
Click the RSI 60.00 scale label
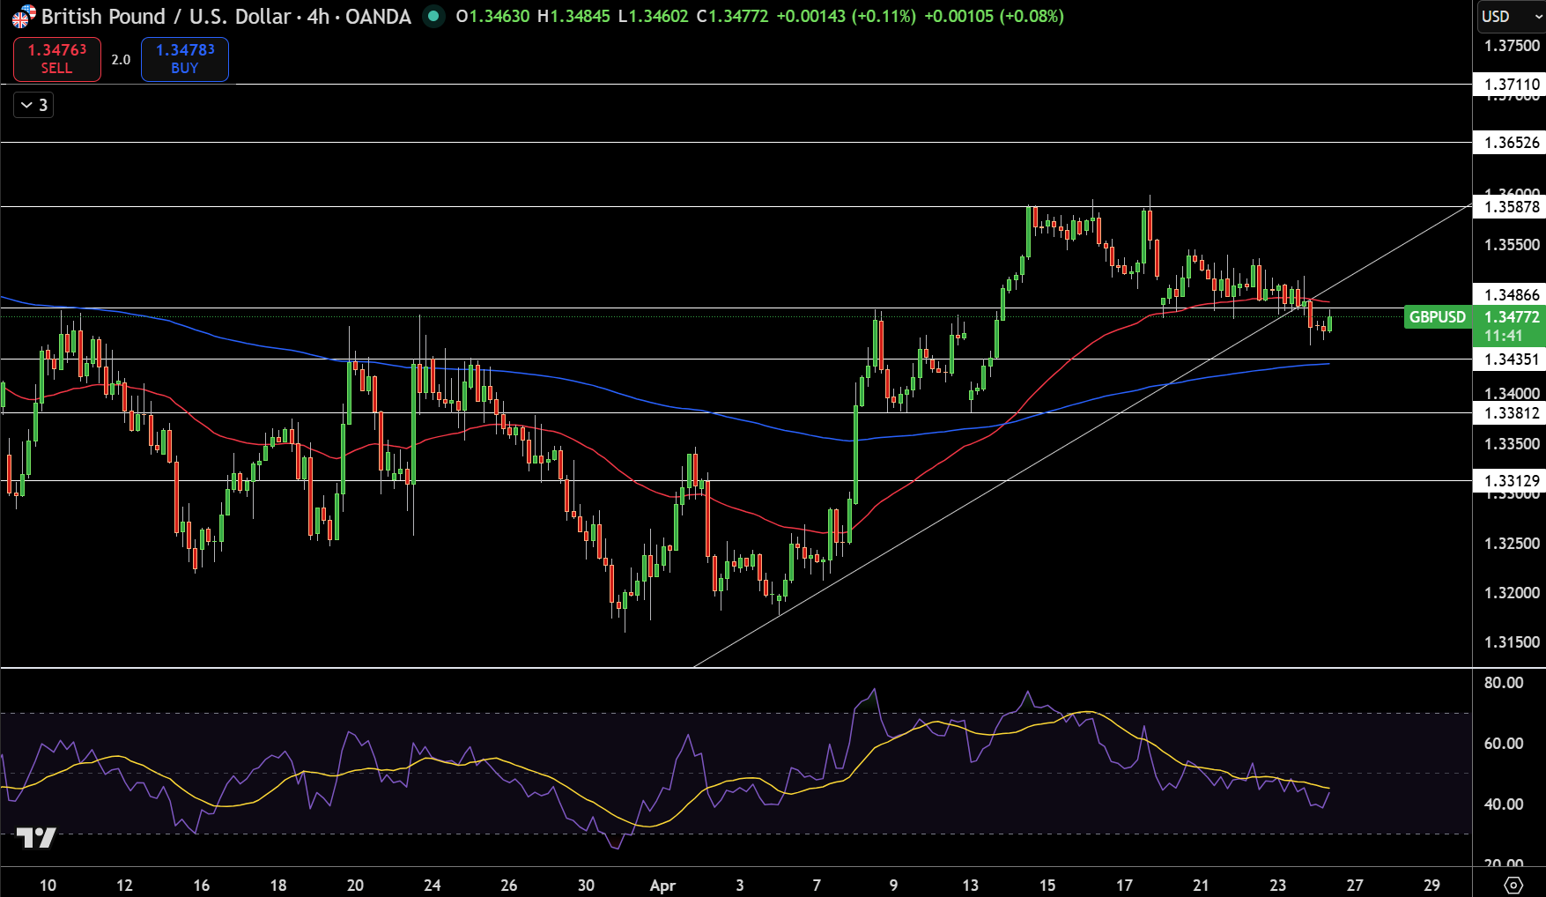click(x=1504, y=744)
